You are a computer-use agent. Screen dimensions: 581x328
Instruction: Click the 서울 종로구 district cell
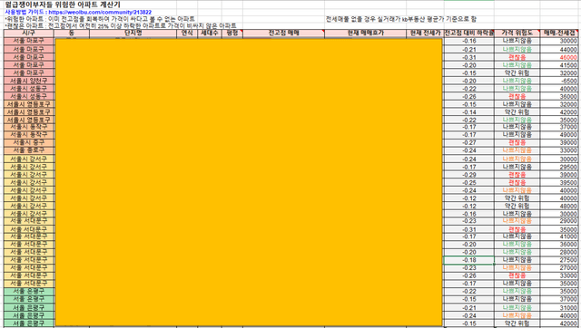click(29, 150)
